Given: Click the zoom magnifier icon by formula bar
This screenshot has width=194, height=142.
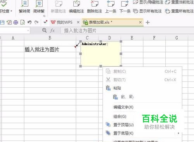Looking at the screenshot, I should [x=44, y=30].
